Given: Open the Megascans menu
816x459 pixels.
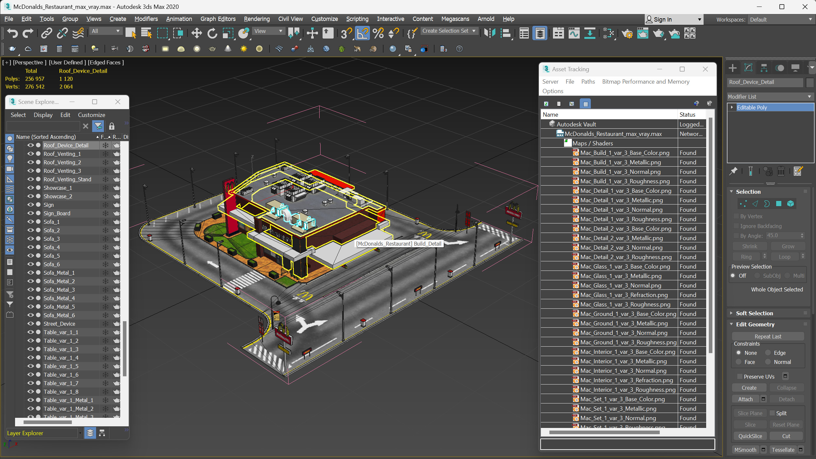Looking at the screenshot, I should (455, 19).
